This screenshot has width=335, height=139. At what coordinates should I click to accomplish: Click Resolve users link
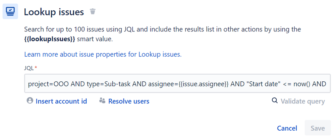tap(129, 101)
